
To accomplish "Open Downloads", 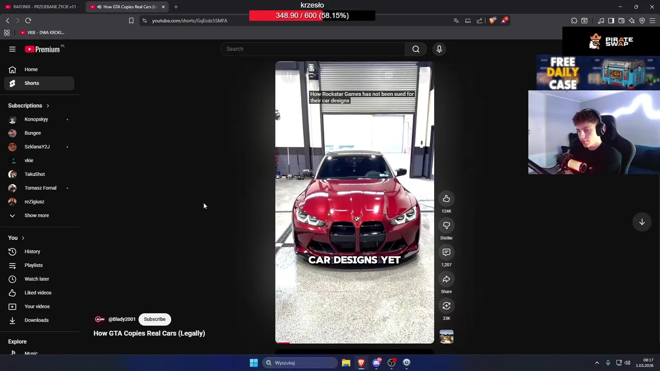I will point(39,320).
